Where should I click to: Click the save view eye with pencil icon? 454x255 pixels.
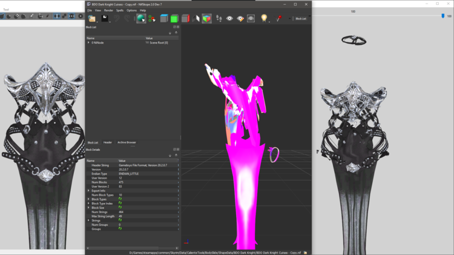240,19
